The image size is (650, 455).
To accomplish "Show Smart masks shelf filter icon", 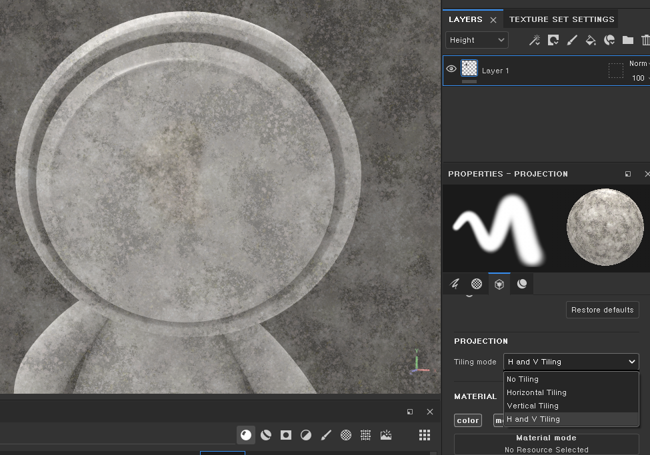I will point(285,435).
